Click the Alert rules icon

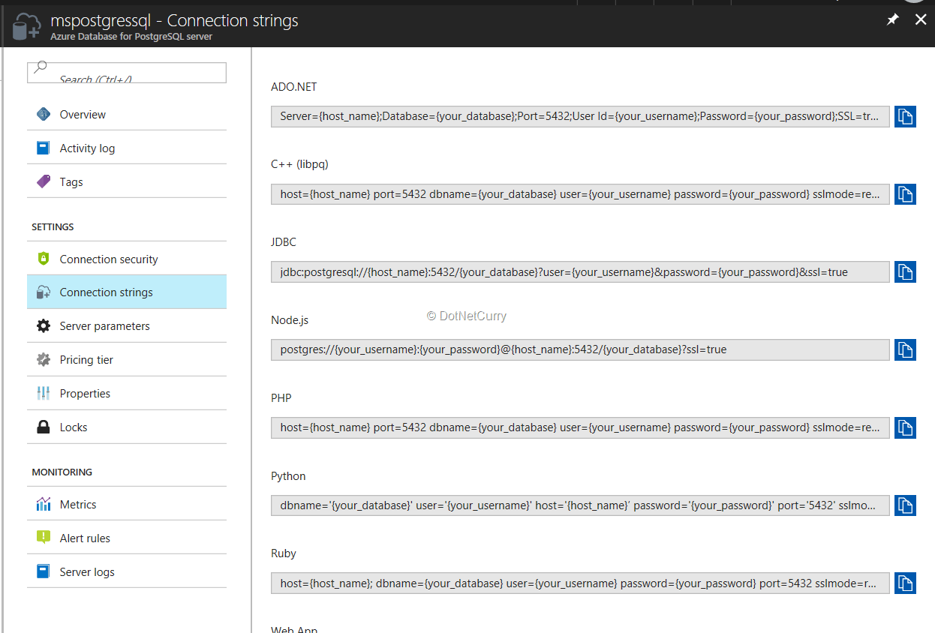point(44,538)
